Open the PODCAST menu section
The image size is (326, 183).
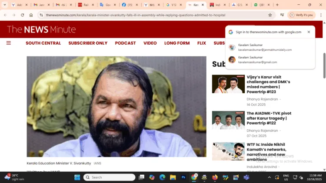[x=125, y=43]
